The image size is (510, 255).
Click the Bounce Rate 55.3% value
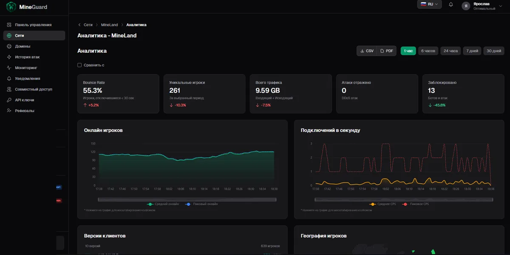click(x=93, y=91)
